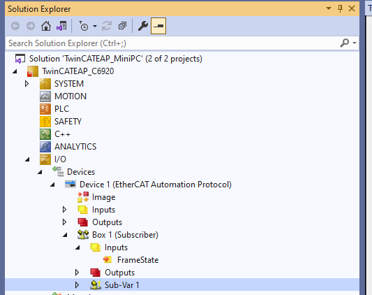Select the Devices tree item text
The image size is (372, 295).
[x=81, y=172]
